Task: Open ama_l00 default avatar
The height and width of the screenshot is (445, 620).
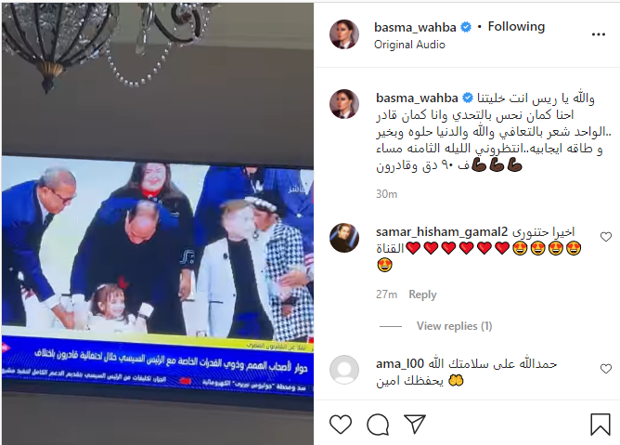Action: (x=344, y=370)
